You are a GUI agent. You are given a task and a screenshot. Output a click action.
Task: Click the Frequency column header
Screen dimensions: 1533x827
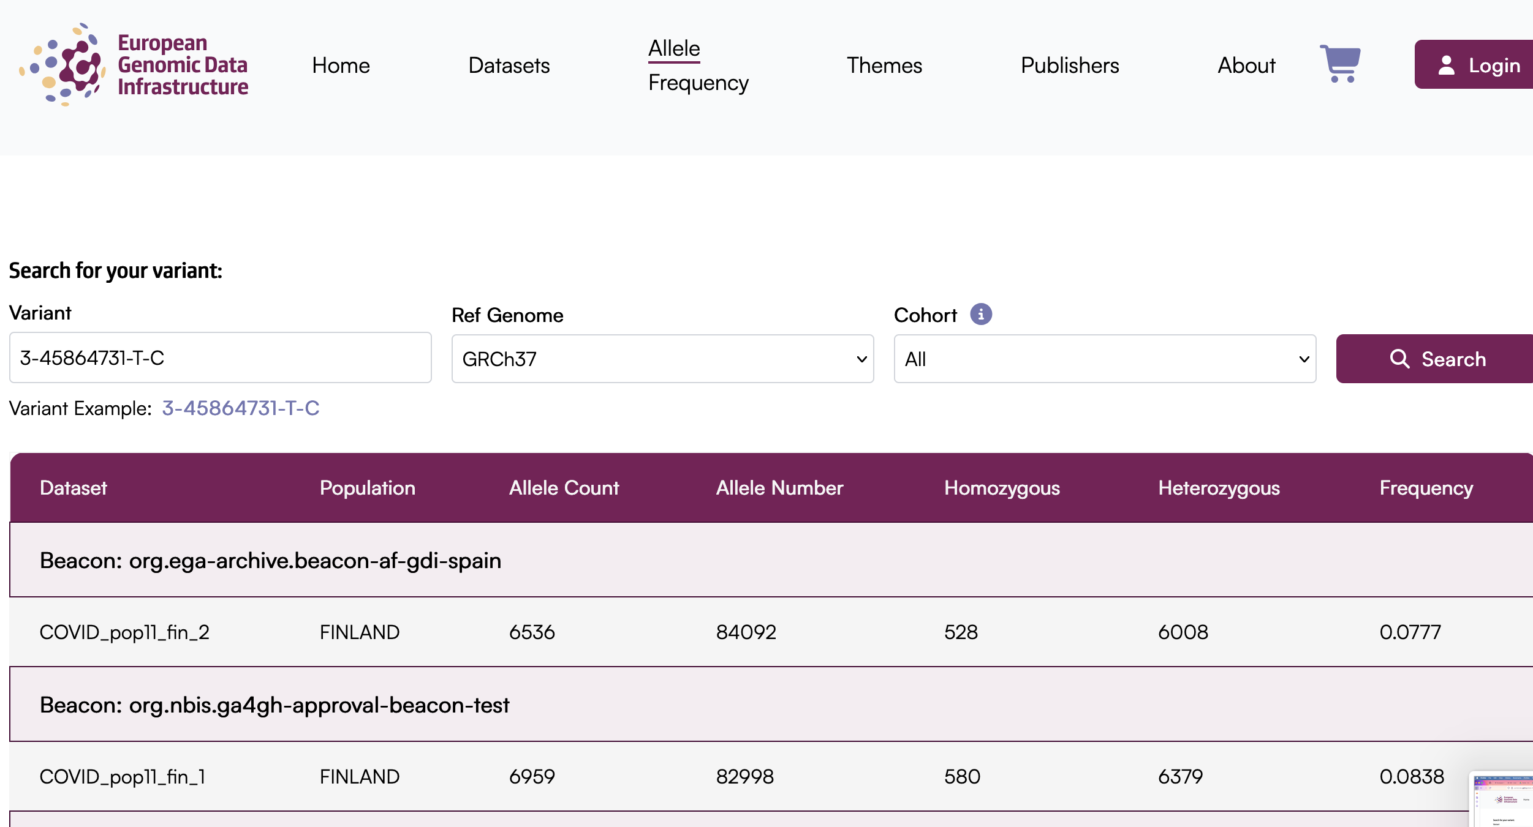tap(1426, 488)
